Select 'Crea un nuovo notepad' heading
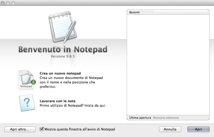This screenshot has height=137, width=214. point(60,73)
